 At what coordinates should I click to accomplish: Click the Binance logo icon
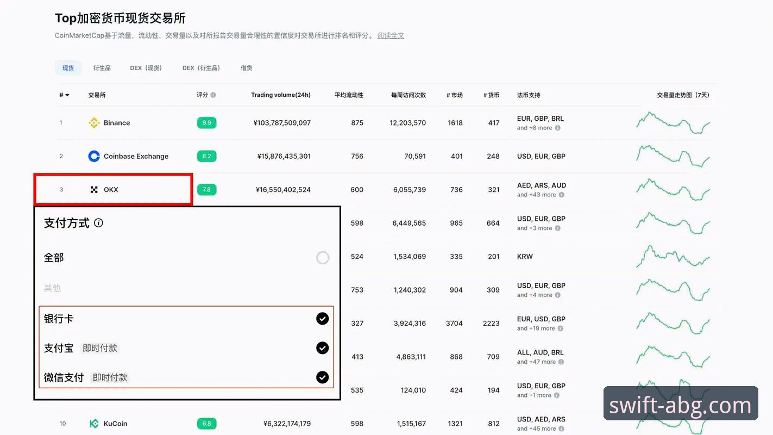(94, 123)
